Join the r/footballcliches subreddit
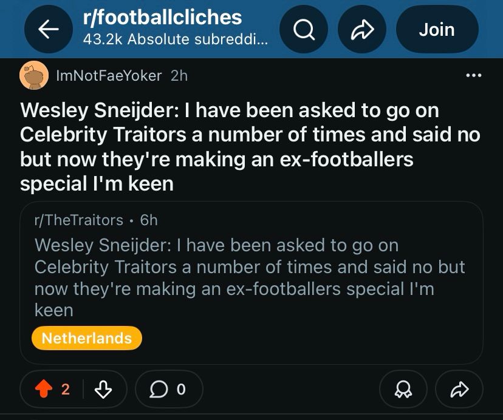Screen dimensions: 503x420 [x=437, y=29]
